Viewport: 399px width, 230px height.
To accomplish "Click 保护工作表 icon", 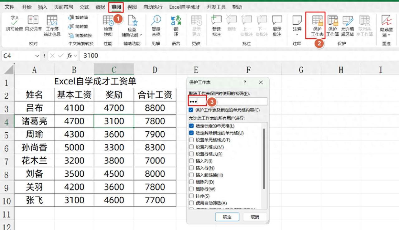I will pyautogui.click(x=317, y=20).
